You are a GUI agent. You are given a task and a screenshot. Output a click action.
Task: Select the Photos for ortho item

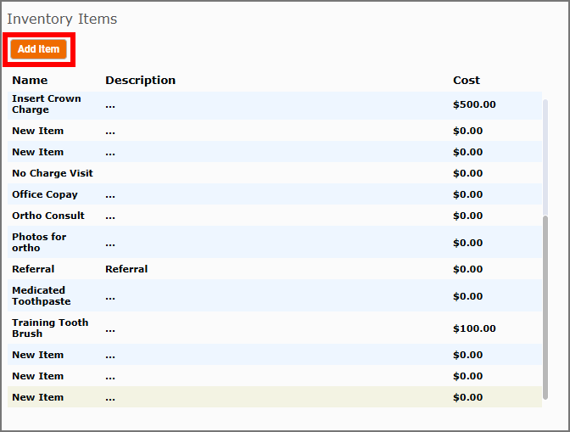(x=275, y=242)
